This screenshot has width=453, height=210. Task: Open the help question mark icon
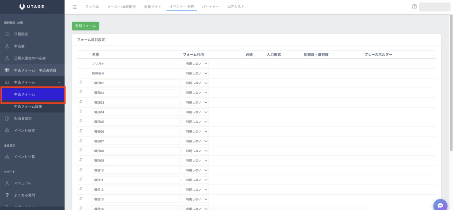(x=414, y=7)
